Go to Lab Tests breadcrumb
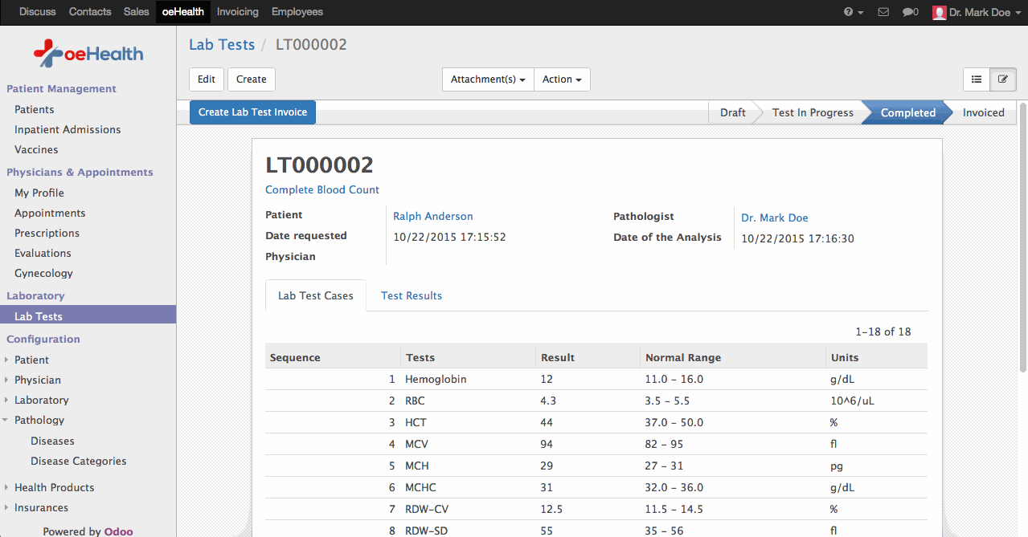 click(x=222, y=45)
